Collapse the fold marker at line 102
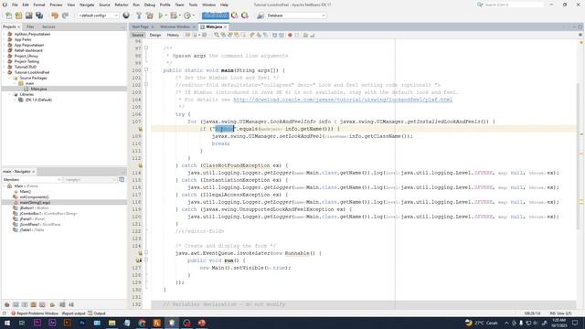This screenshot has height=329, width=585. [146, 84]
